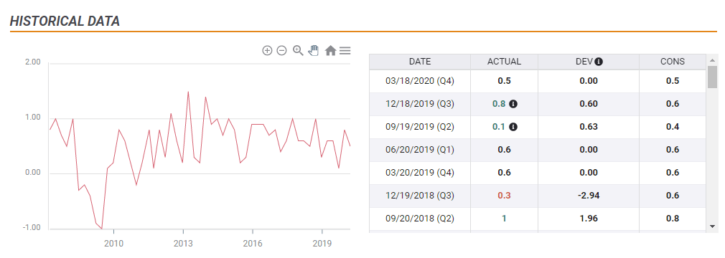
Task: Click the chart zoom out minus icon
Action: coord(281,51)
